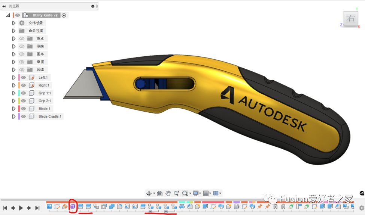Toggle visibility of Grip 1:1
365x215 pixels.
tap(23, 93)
